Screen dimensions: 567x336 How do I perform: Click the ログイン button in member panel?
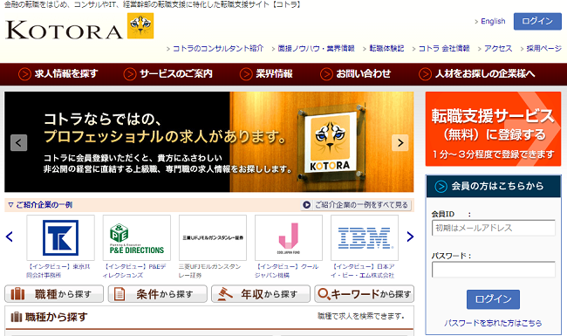(493, 299)
